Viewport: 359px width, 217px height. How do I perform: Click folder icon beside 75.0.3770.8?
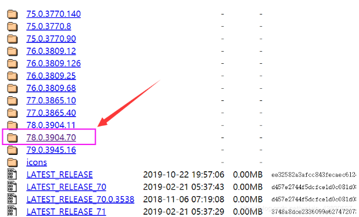tap(12, 27)
